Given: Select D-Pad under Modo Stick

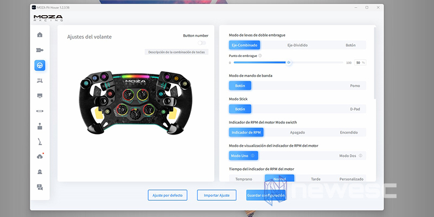Looking at the screenshot, I should pos(355,109).
